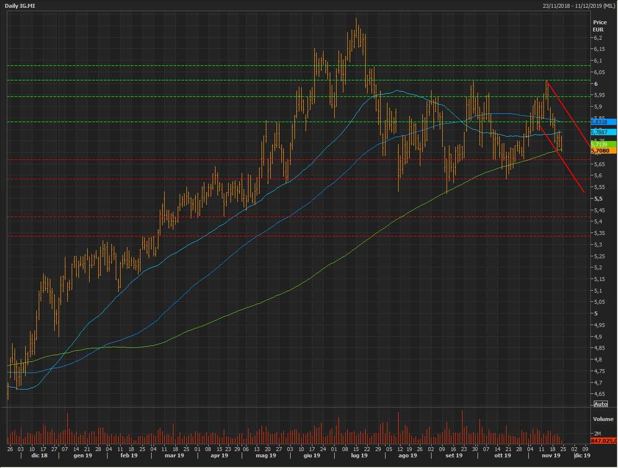Click the bold 5,5 price axis level
Image resolution: width=618 pixels, height=468 pixels.
[x=598, y=199]
